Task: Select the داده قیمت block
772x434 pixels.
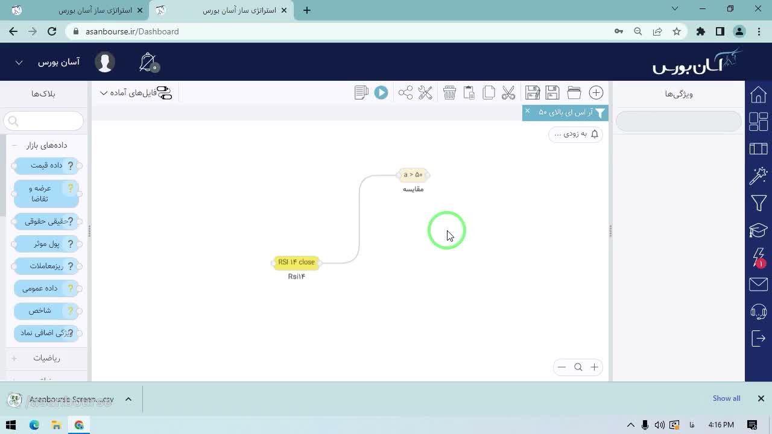Action: (46, 165)
